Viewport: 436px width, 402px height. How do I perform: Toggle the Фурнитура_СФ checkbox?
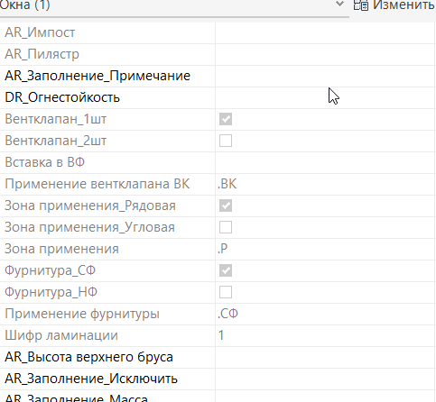pos(226,270)
